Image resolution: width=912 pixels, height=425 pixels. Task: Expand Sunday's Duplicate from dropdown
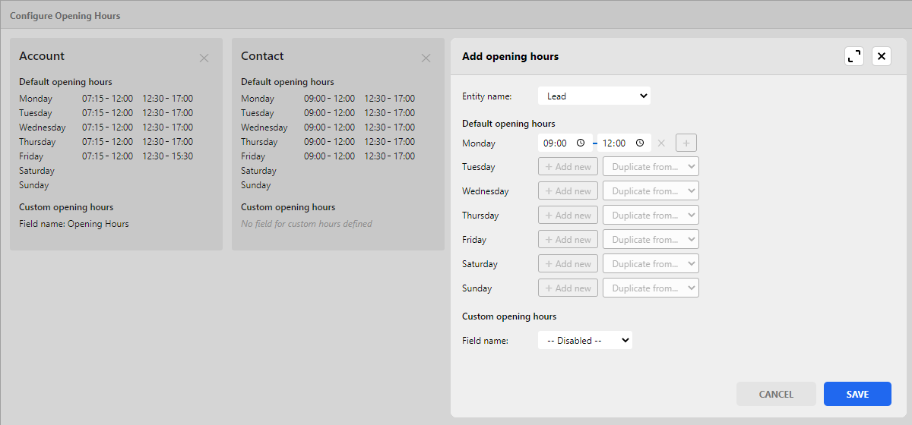(x=651, y=288)
